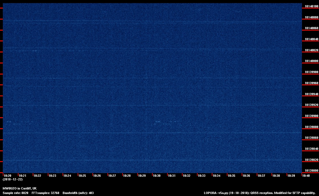Click the 10140100 frequency label
This screenshot has height=196, width=319.
[x=311, y=6]
